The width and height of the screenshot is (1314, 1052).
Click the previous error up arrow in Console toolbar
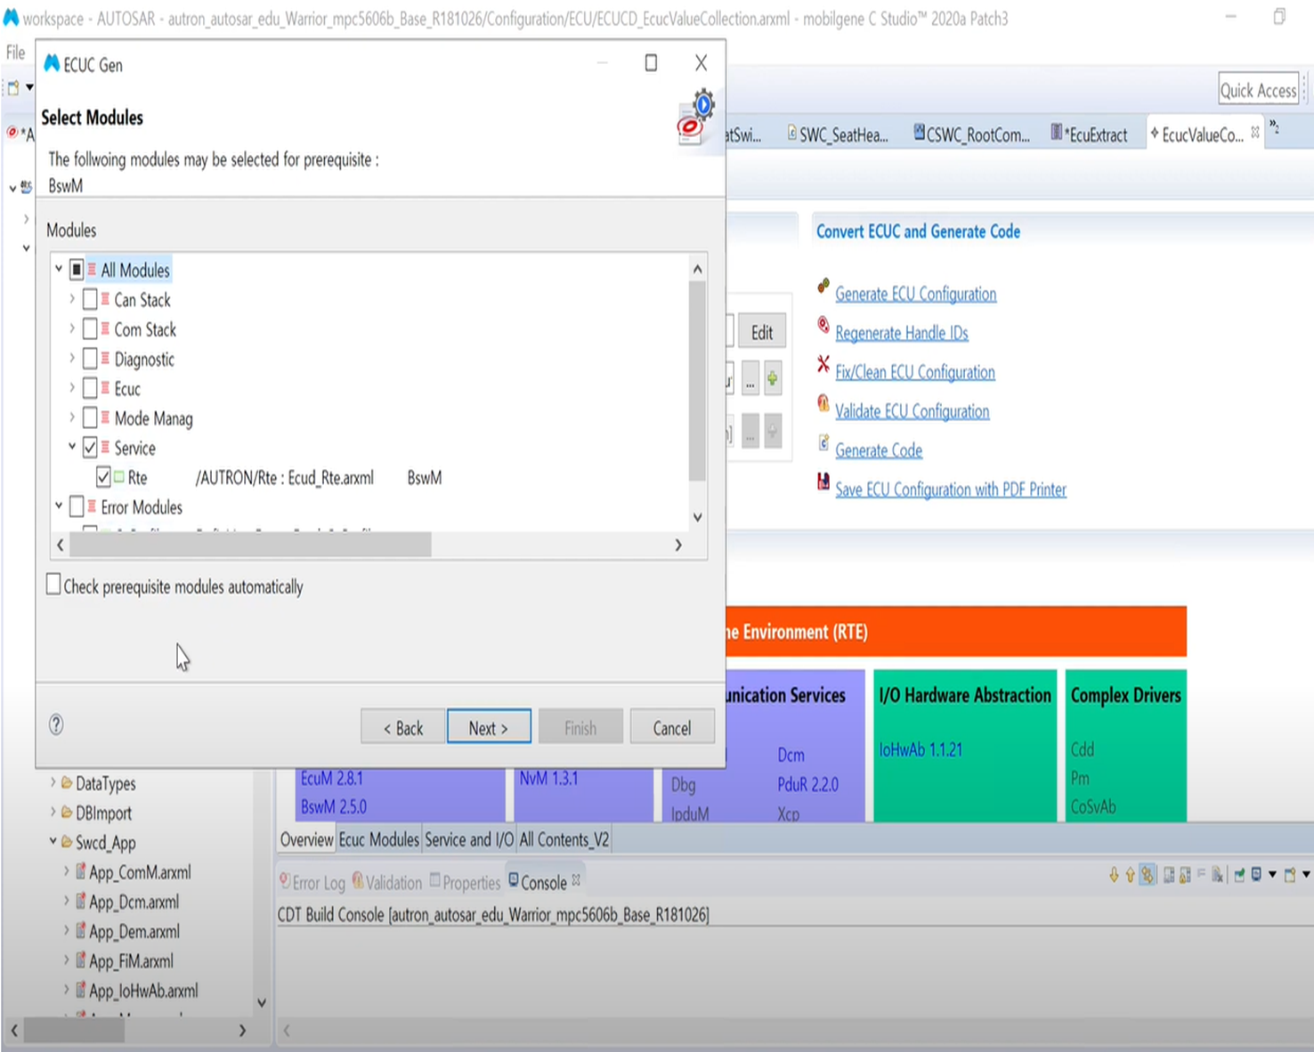pos(1130,875)
